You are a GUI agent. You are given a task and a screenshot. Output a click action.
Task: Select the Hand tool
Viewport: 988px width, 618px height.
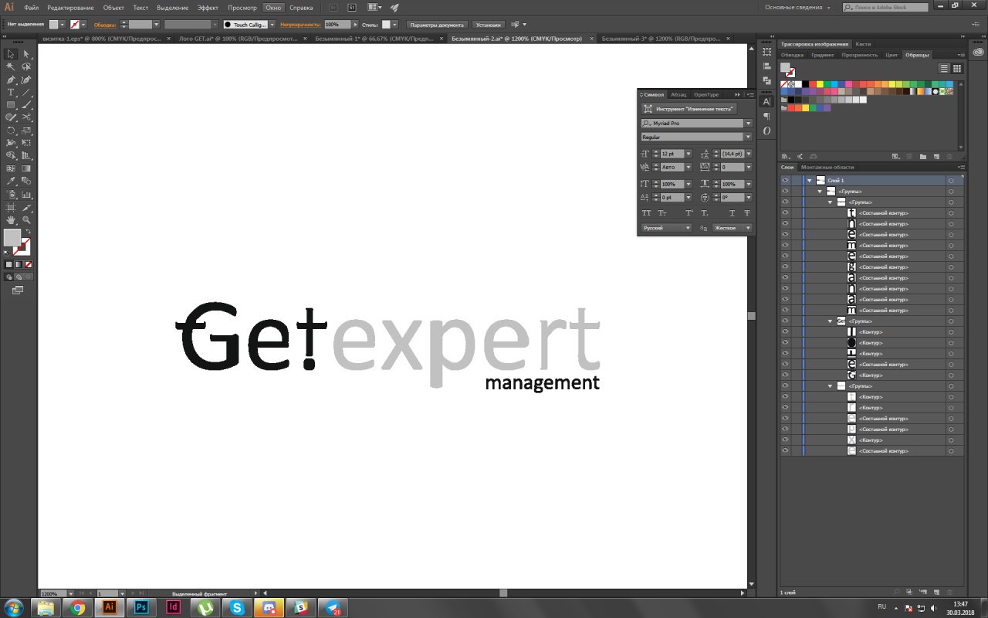[x=11, y=220]
